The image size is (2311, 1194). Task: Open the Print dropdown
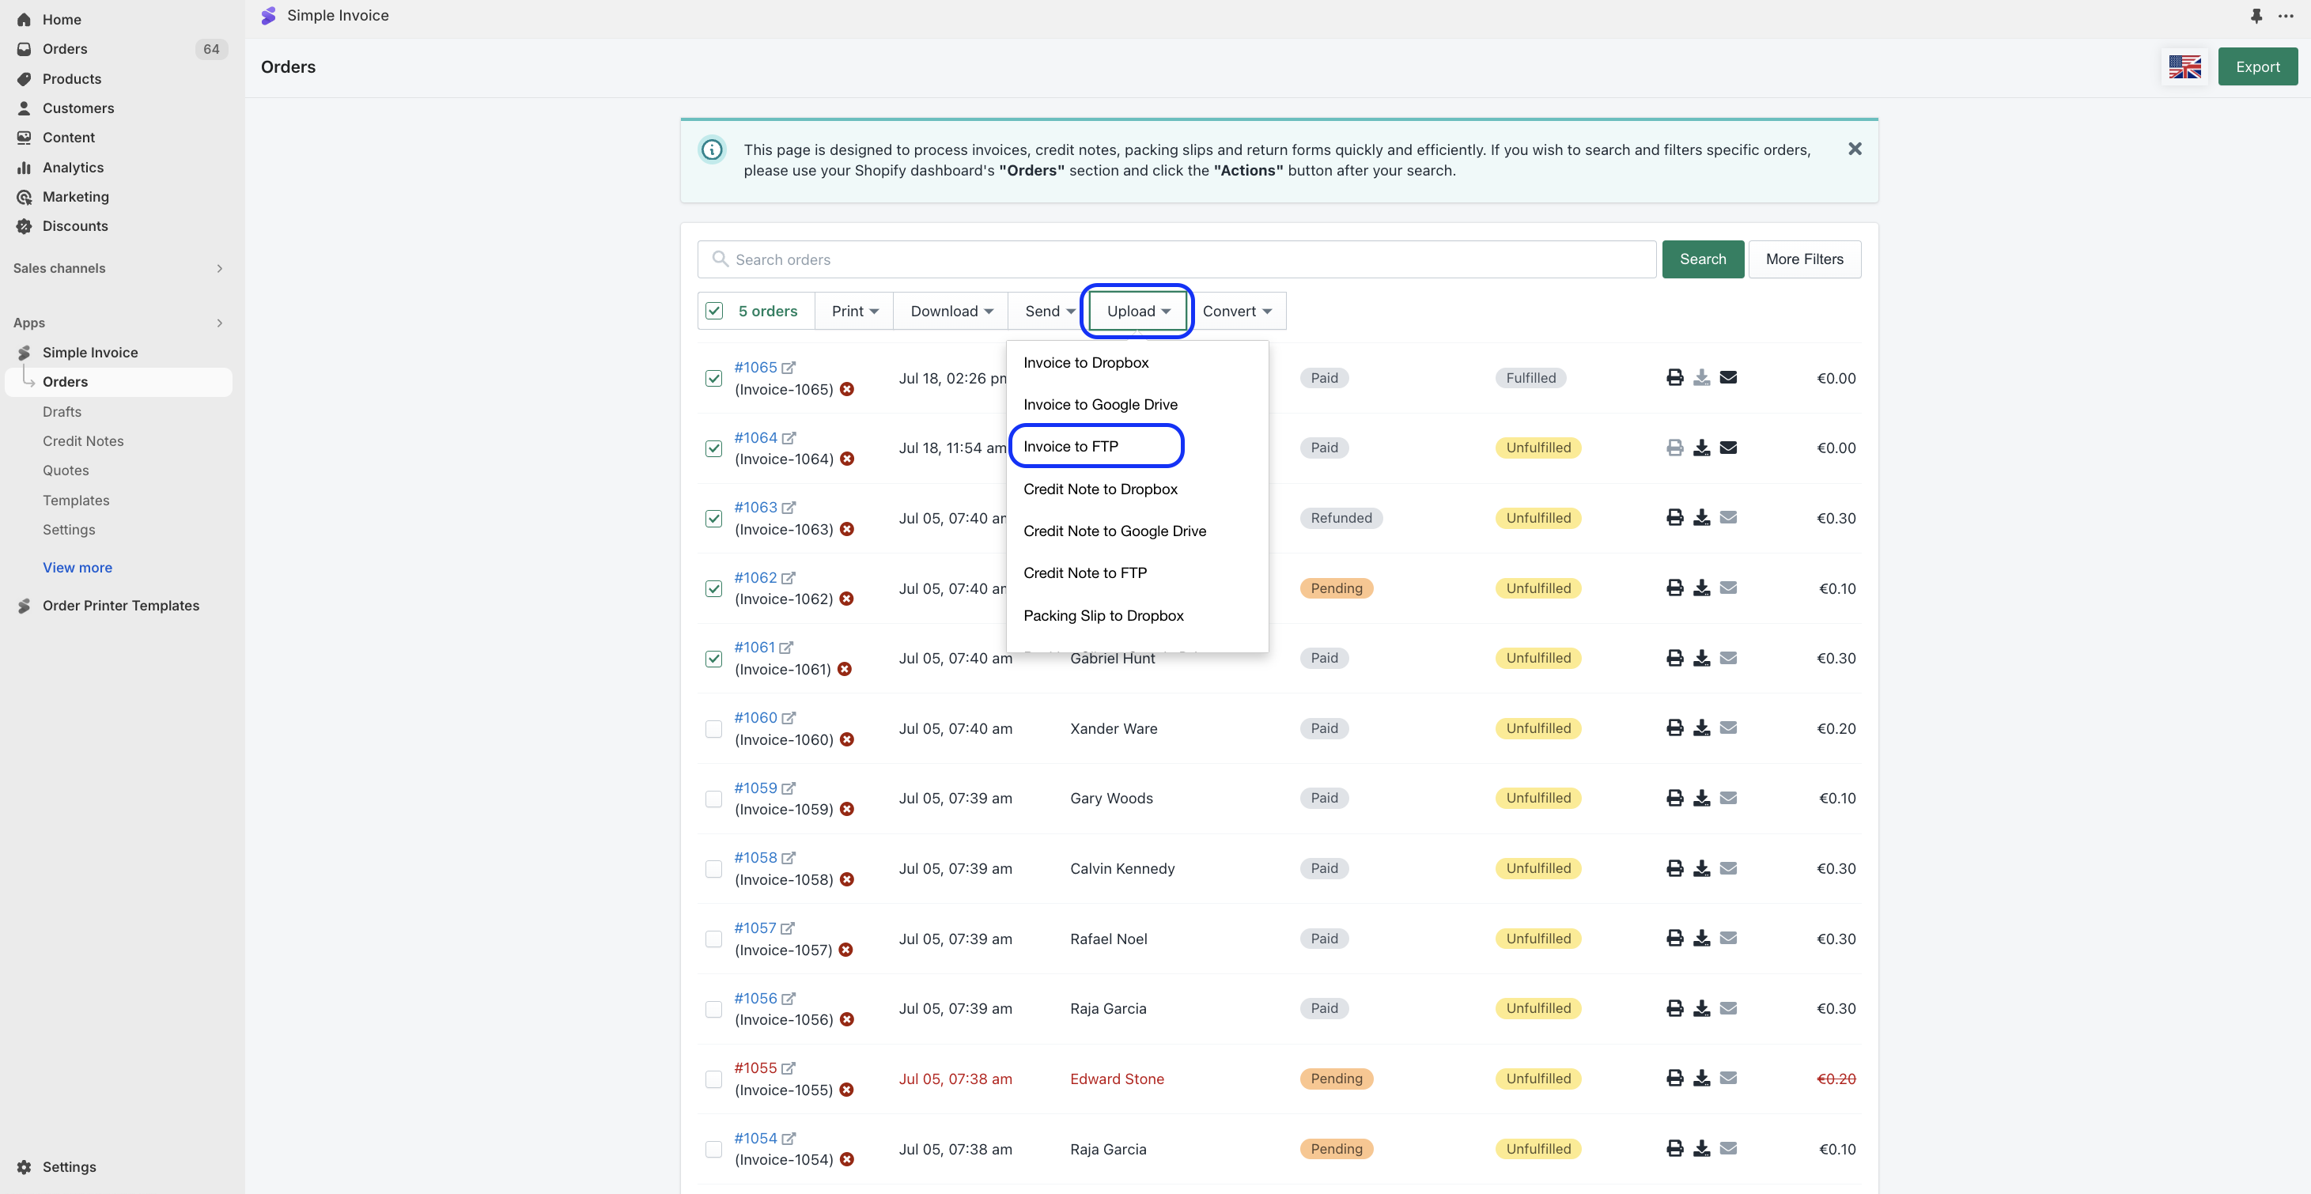coord(854,312)
